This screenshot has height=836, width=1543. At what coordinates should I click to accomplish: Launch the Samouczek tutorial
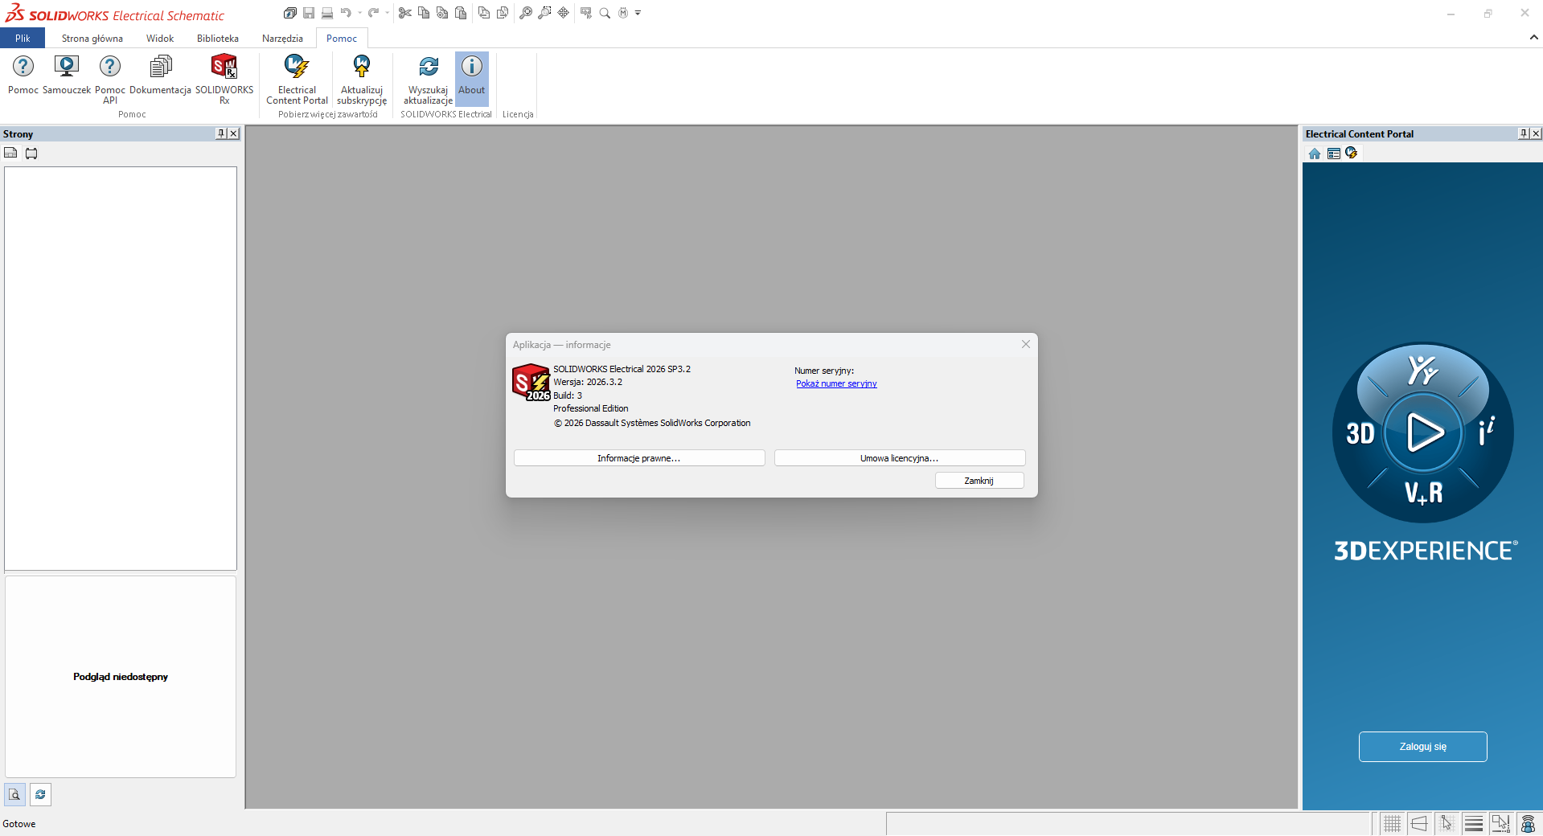coord(67,74)
